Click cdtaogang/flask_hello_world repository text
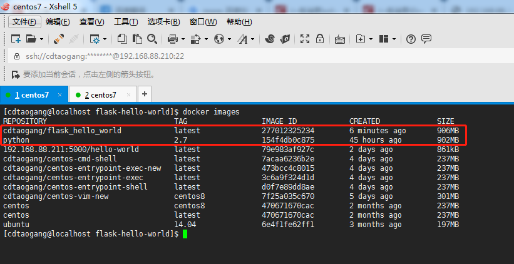 62,131
